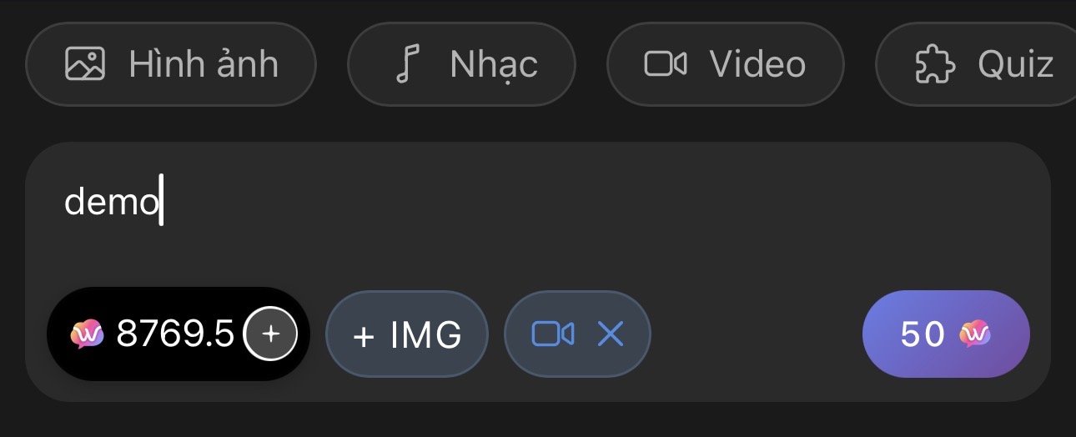The width and height of the screenshot is (1076, 437).
Task: Click the chat logo icon beside 8769.5
Action: point(87,334)
